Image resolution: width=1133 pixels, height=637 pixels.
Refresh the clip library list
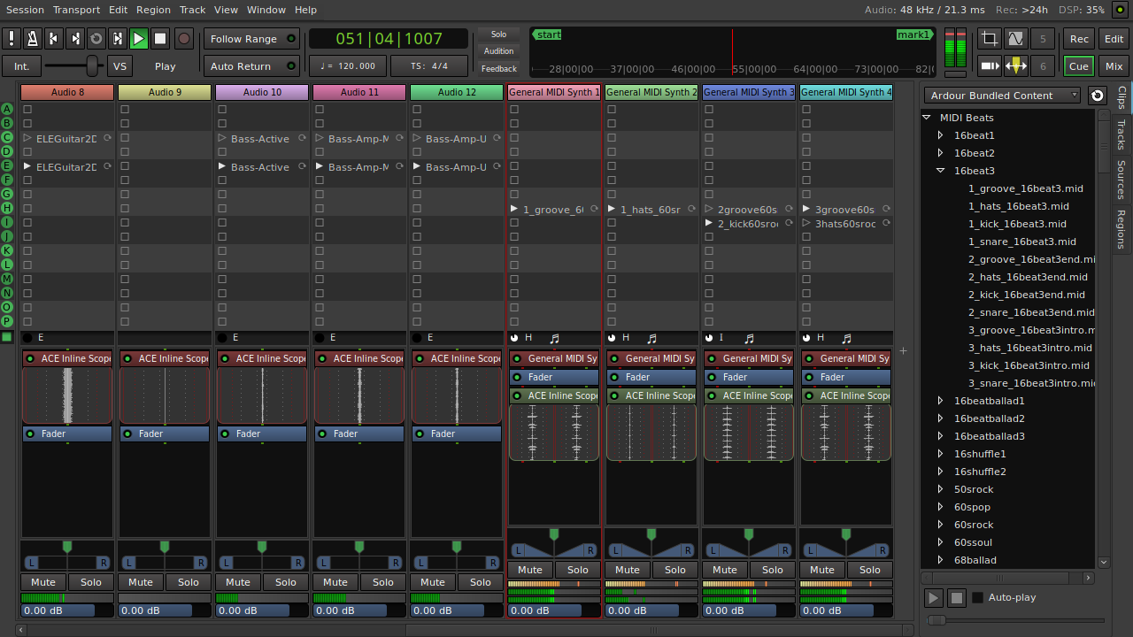coord(1098,96)
